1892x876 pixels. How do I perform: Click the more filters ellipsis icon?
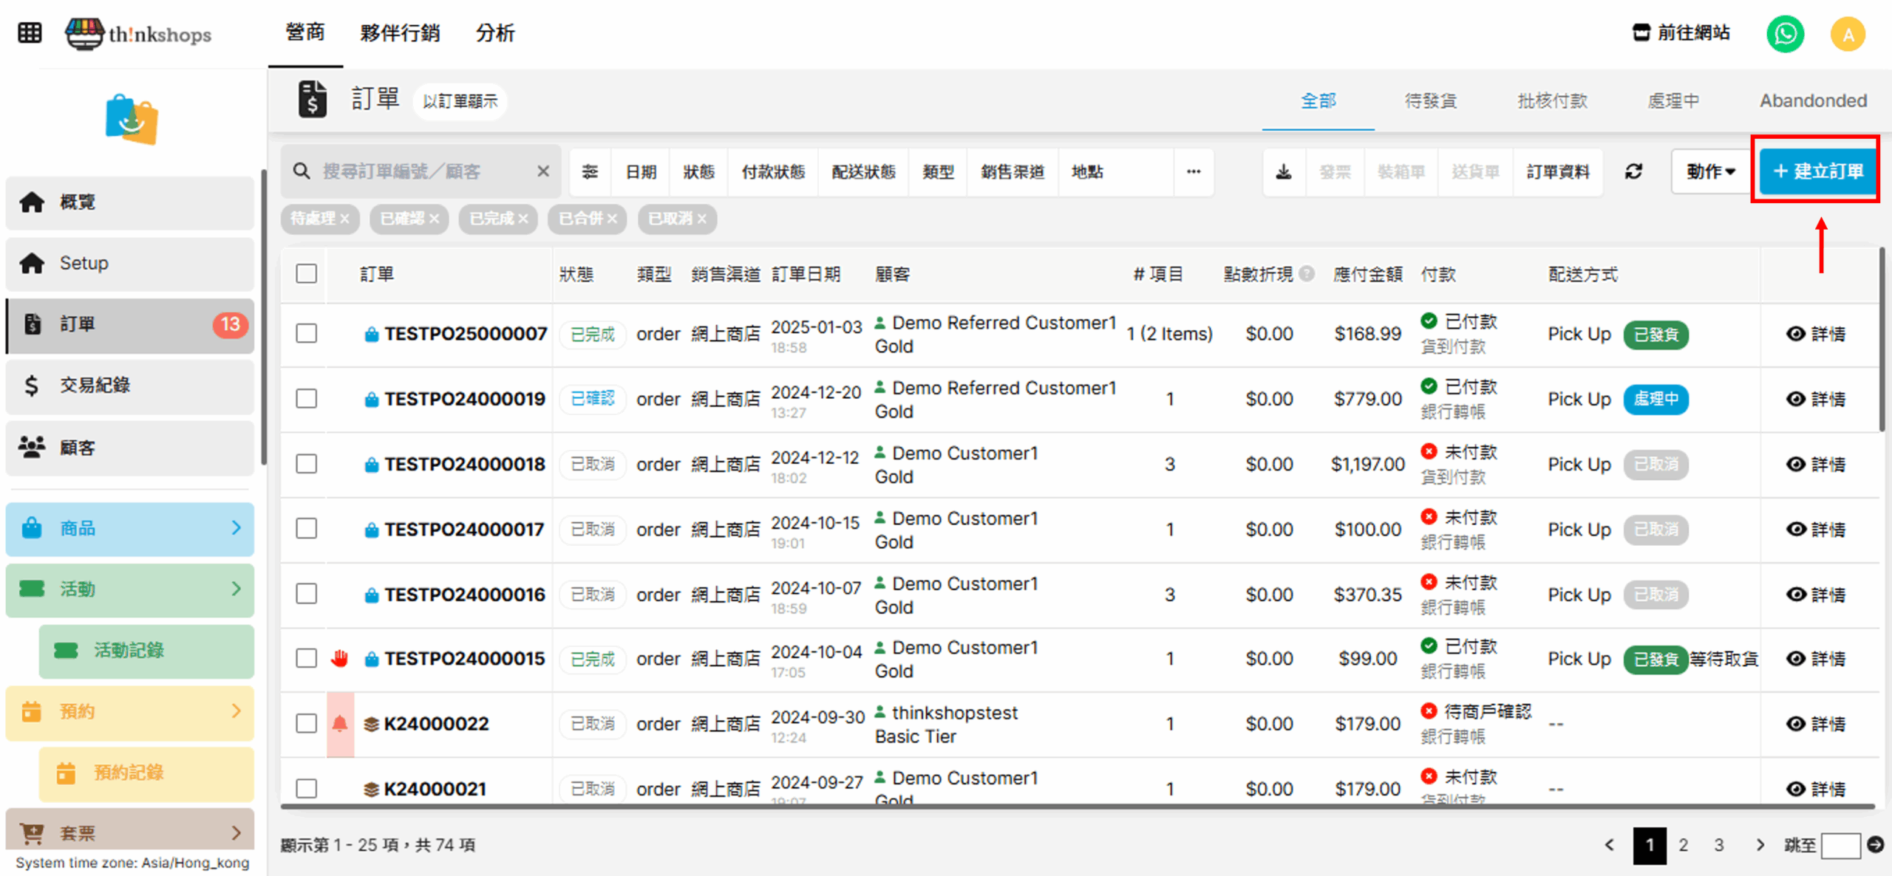tap(1193, 172)
